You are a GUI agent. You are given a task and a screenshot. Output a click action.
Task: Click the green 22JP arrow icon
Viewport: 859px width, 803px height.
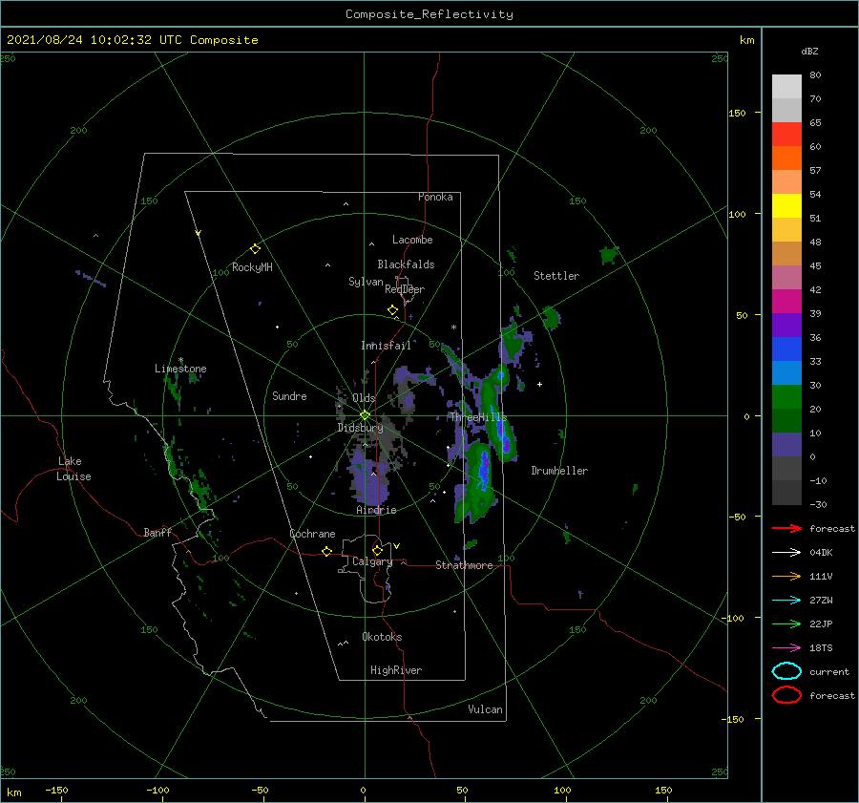click(786, 623)
